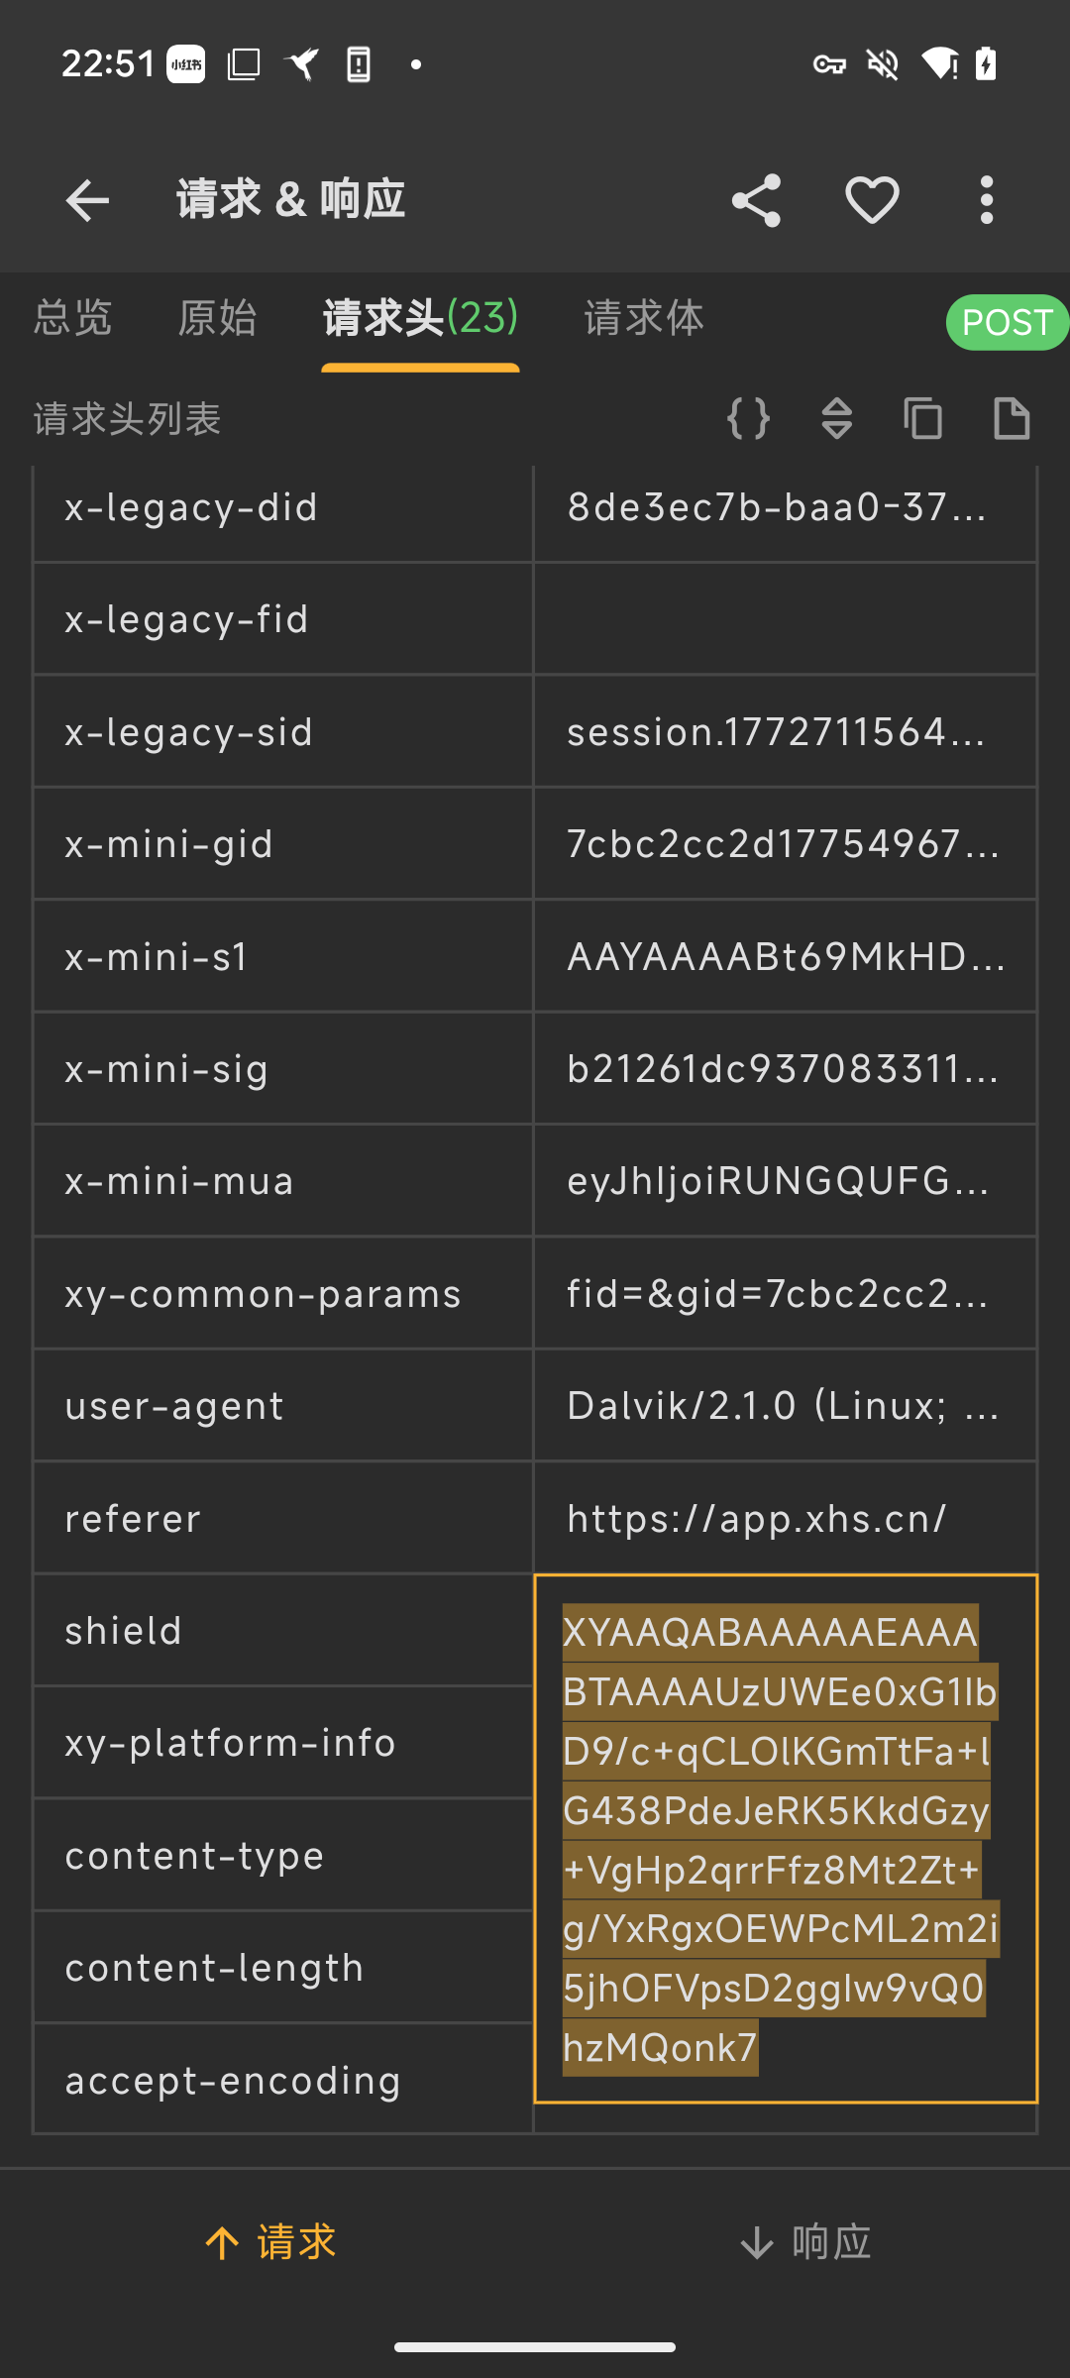
Task: Switch to the 响应 bottom tab
Action: coord(804,2242)
